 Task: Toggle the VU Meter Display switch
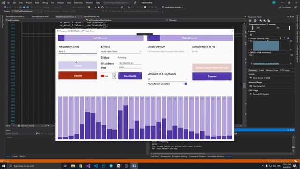coord(185,84)
